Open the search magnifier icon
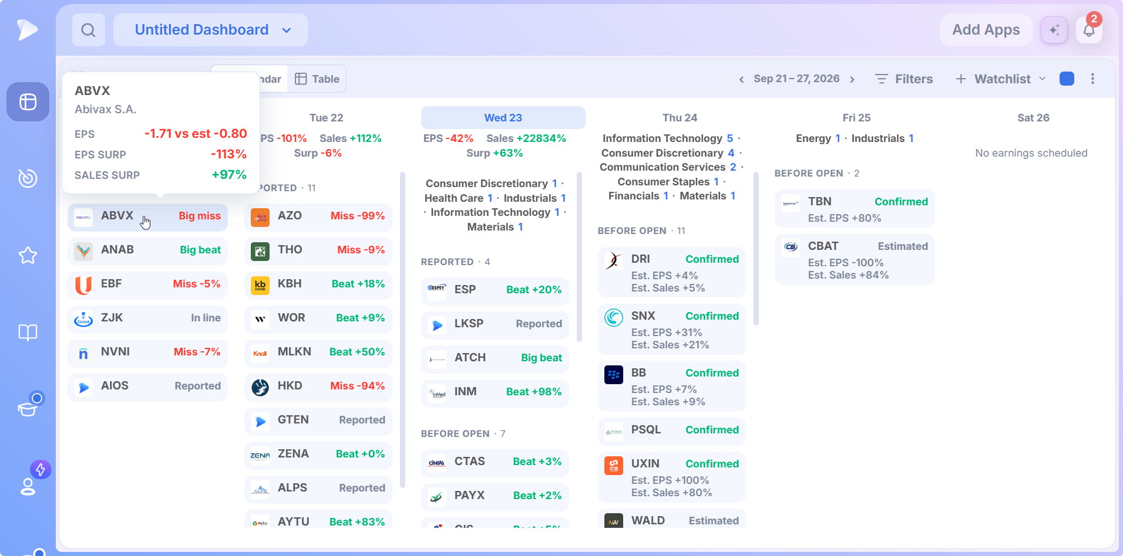 tap(89, 30)
